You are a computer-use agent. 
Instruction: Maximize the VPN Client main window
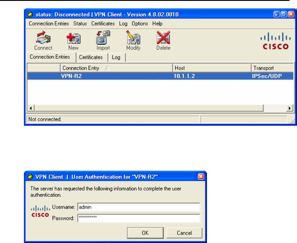284,14
